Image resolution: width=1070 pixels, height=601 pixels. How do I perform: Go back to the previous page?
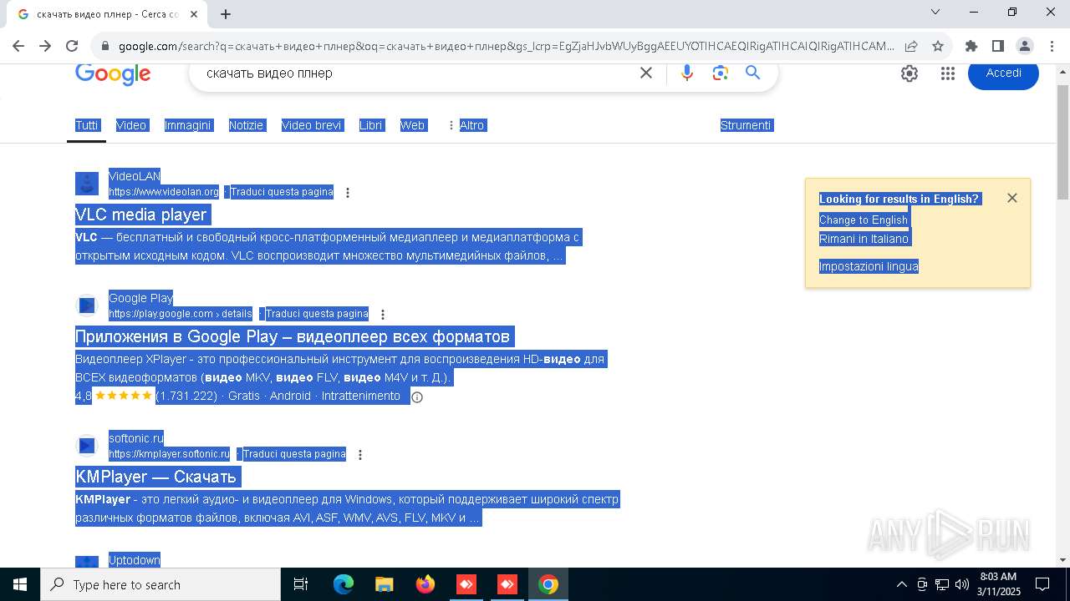pos(18,46)
